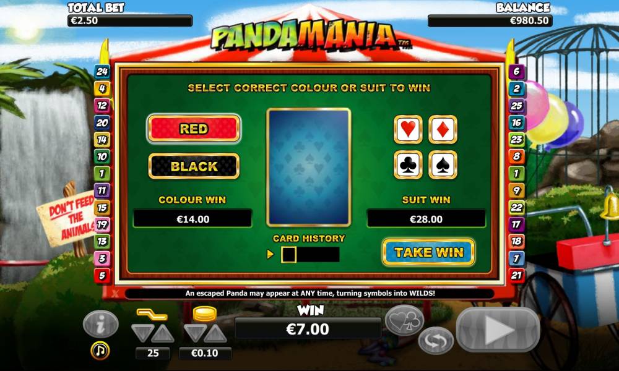This screenshot has height=371, width=619.
Task: Choose the clubs suit card
Action: click(408, 165)
